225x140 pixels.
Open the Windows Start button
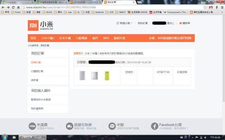5,137
